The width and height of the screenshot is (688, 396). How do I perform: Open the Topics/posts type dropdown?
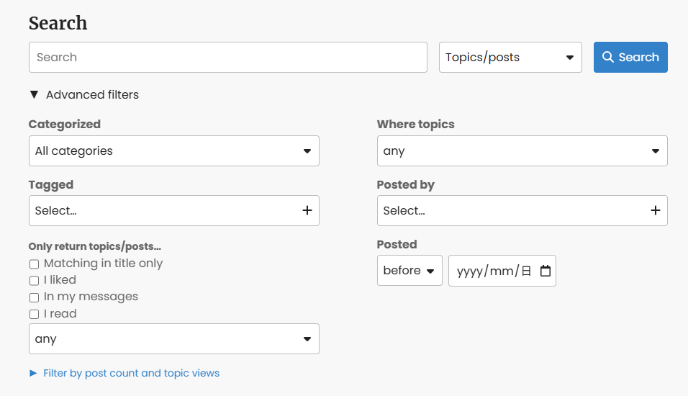[x=510, y=57]
